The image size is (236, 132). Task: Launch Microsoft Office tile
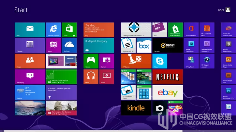pyautogui.click(x=191, y=30)
